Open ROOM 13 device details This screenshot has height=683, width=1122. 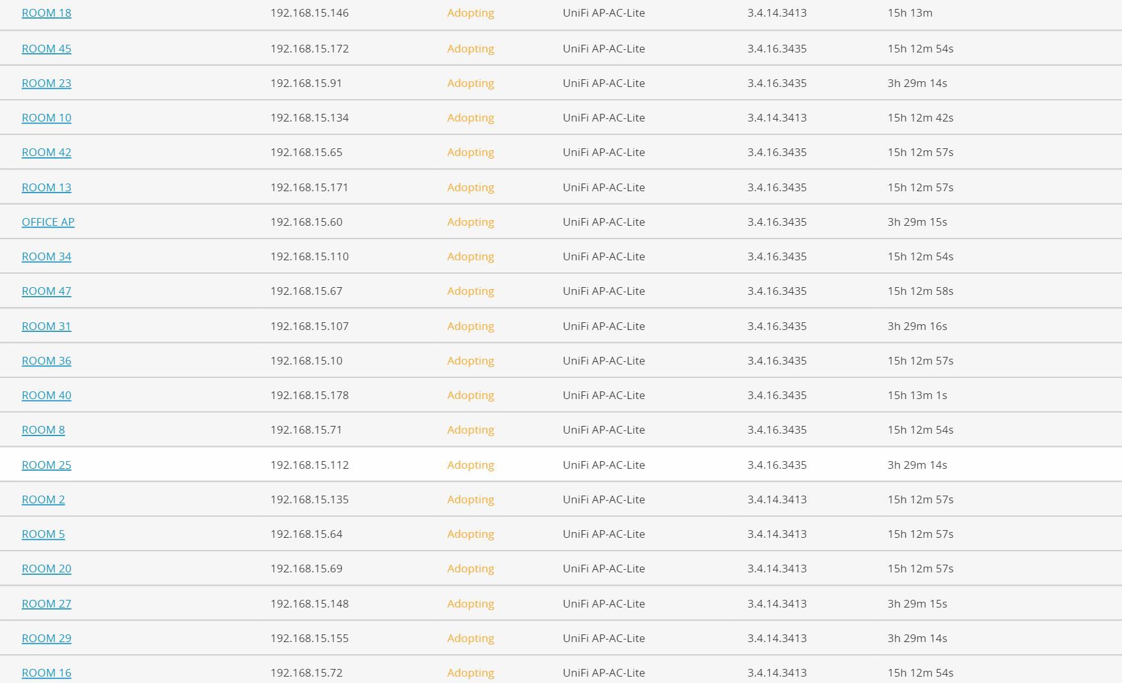[x=46, y=187]
